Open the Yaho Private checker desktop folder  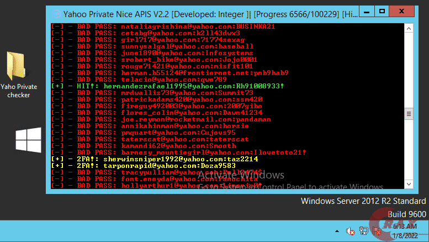[18, 75]
